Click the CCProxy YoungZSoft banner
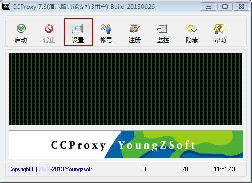 click(126, 144)
